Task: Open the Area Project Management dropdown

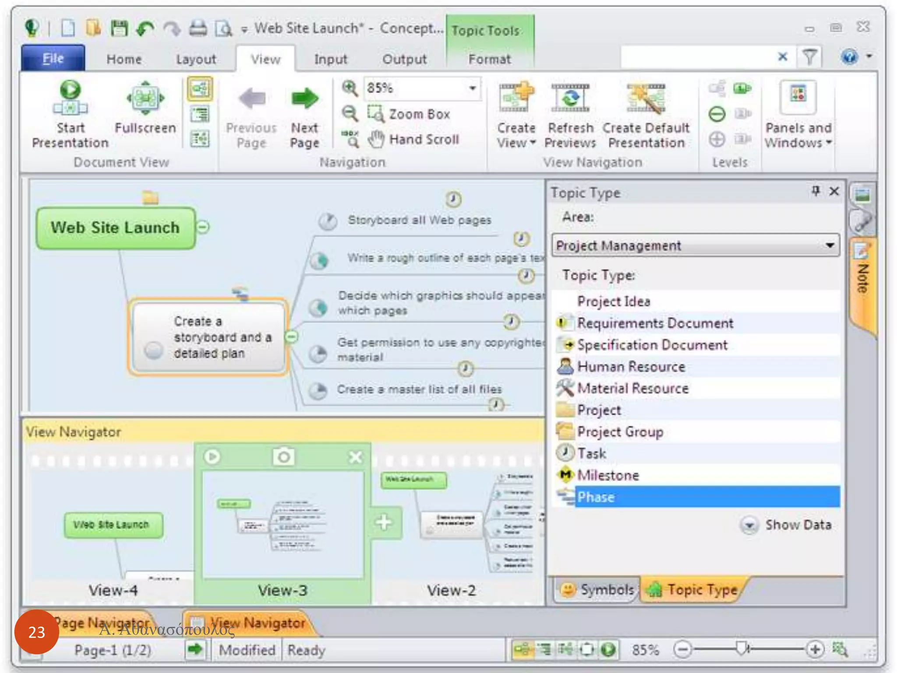Action: pyautogui.click(x=829, y=245)
